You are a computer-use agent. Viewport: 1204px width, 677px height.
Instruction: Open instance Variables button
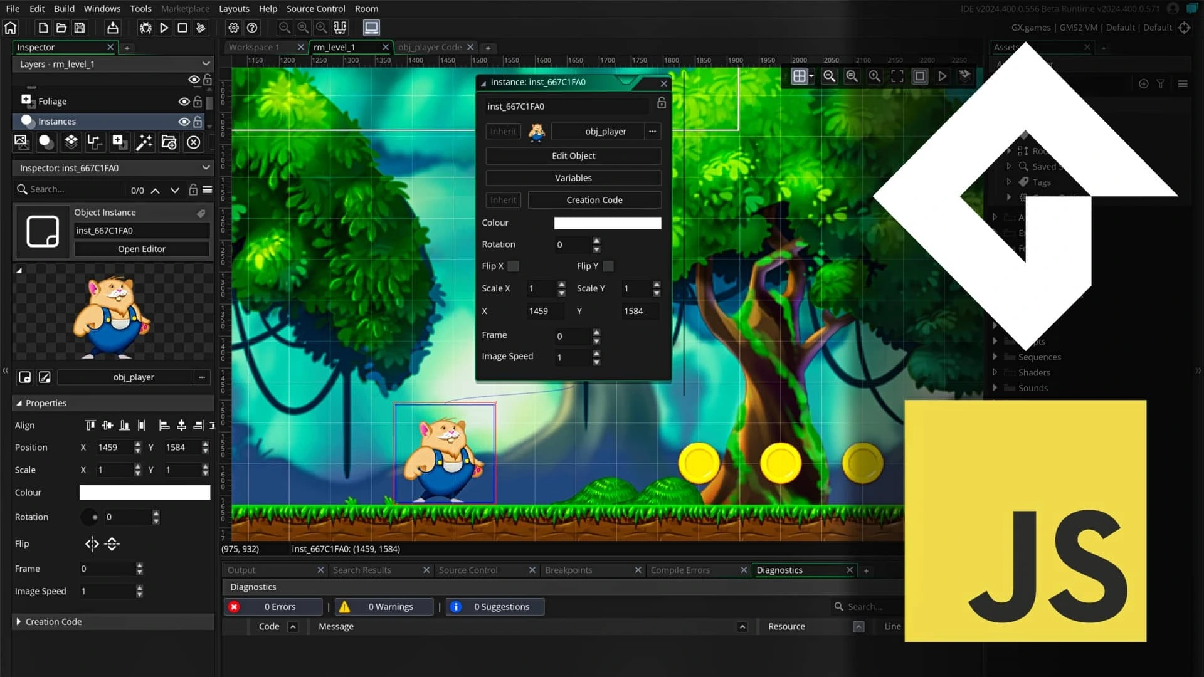pyautogui.click(x=573, y=178)
